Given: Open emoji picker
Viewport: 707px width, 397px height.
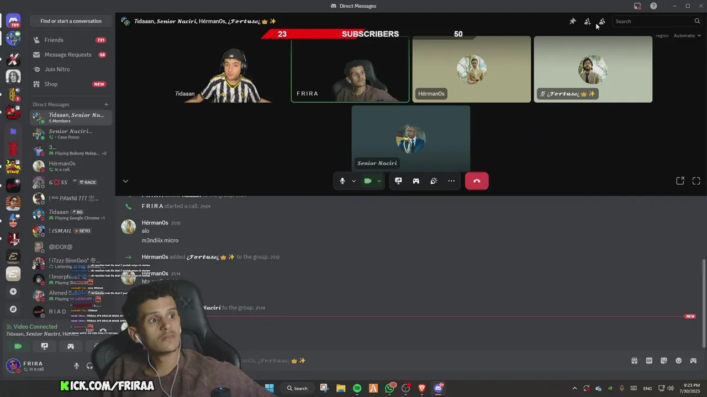Looking at the screenshot, I should click(x=678, y=361).
